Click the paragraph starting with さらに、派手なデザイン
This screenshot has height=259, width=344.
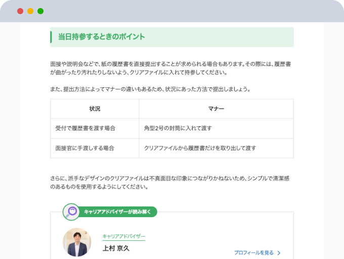[x=172, y=183]
